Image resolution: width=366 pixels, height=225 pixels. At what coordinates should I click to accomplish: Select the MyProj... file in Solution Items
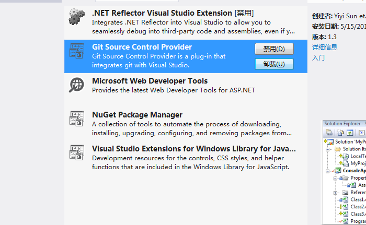[358, 163]
